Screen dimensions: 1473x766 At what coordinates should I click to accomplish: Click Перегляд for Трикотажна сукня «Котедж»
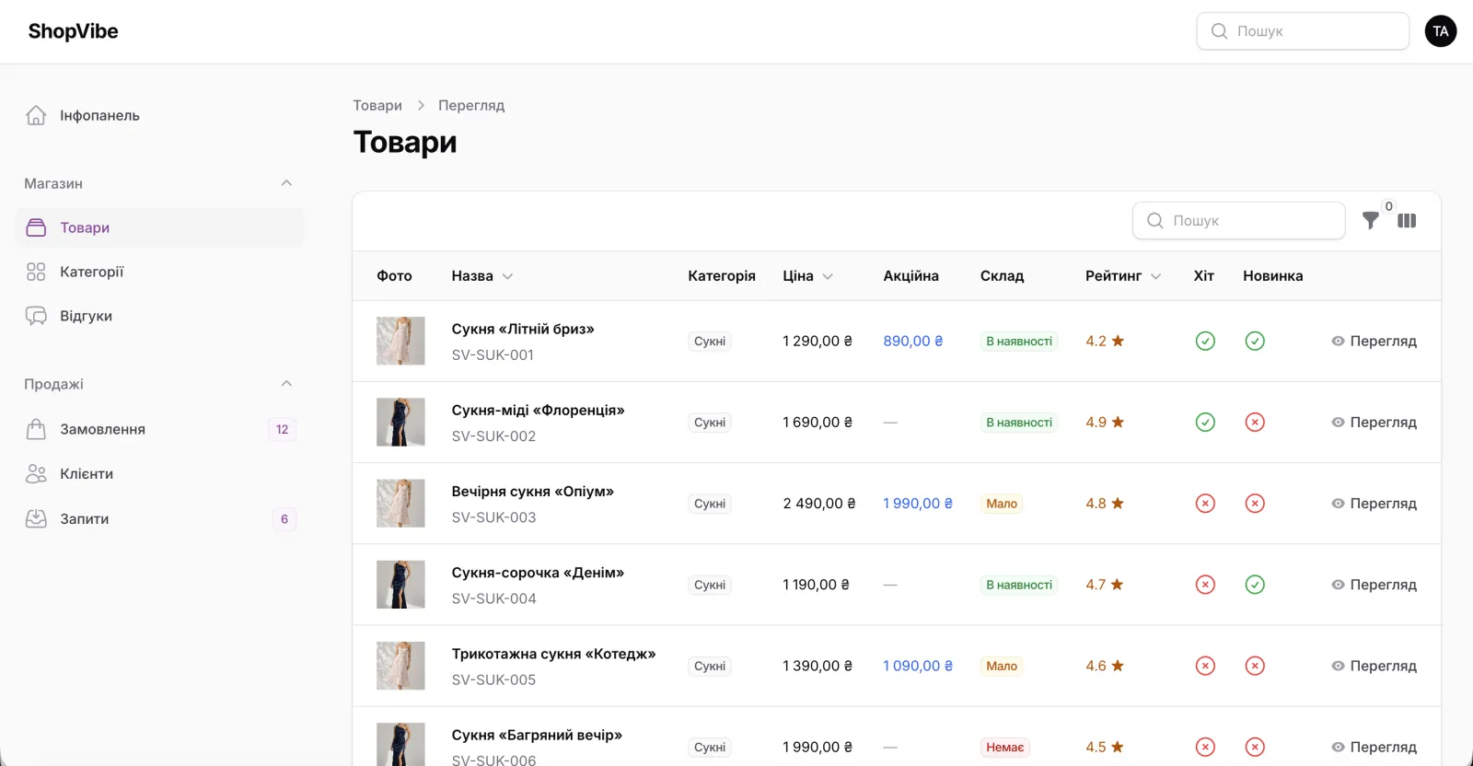[1374, 666]
